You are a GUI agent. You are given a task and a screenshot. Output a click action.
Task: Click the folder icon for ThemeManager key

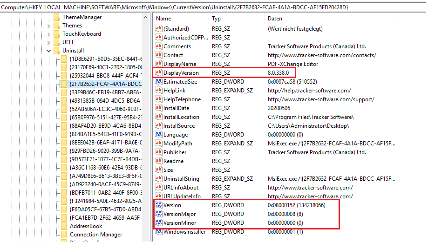(56, 17)
